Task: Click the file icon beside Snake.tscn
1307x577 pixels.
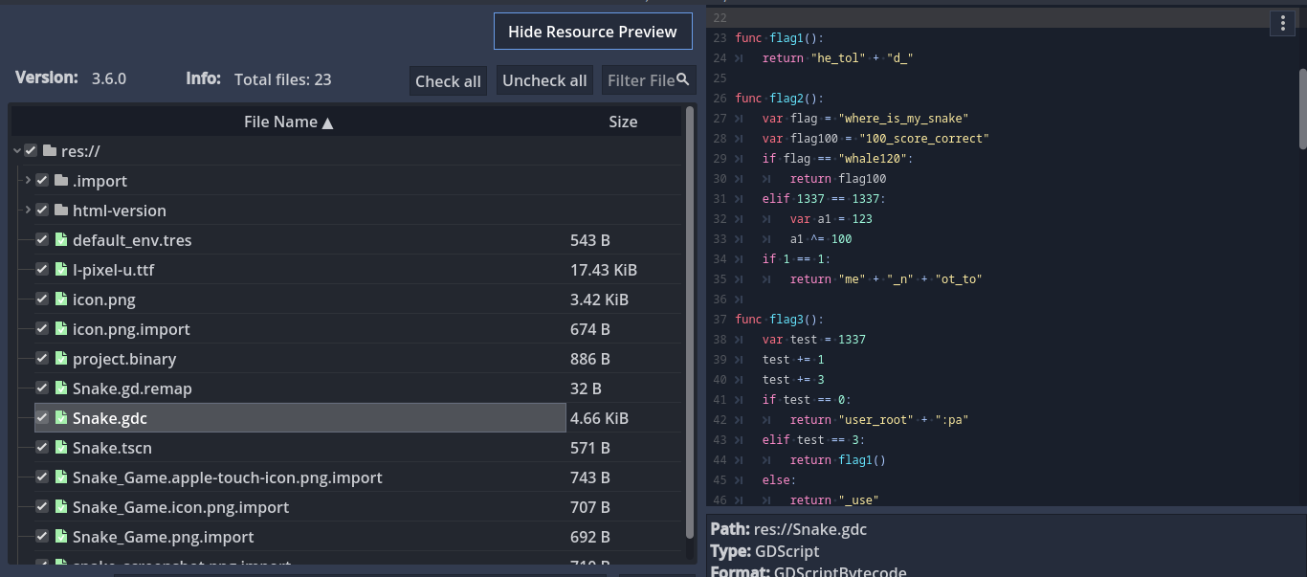Action: [x=61, y=448]
